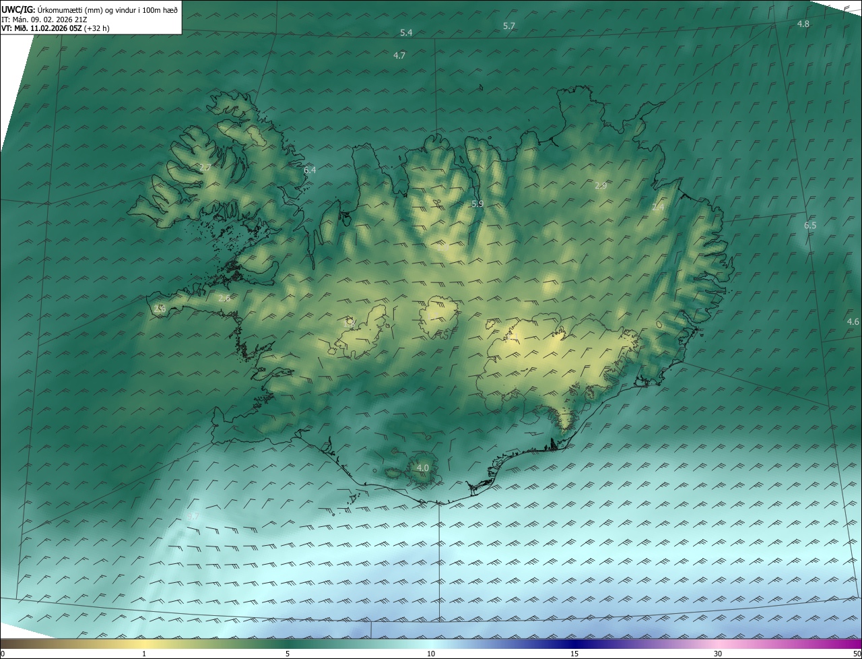862x659 pixels.
Task: Click the 5.9 value in north Iceland
Action: [x=477, y=203]
